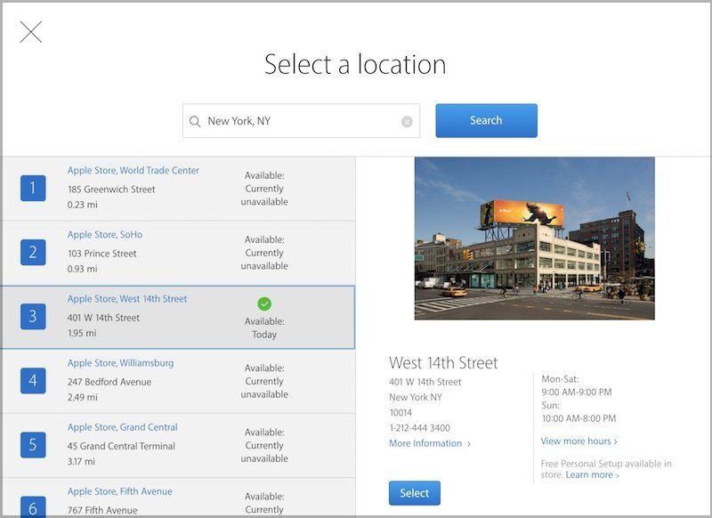The height and width of the screenshot is (518, 712).
Task: Click the number 4 store badge
Action: 33,380
